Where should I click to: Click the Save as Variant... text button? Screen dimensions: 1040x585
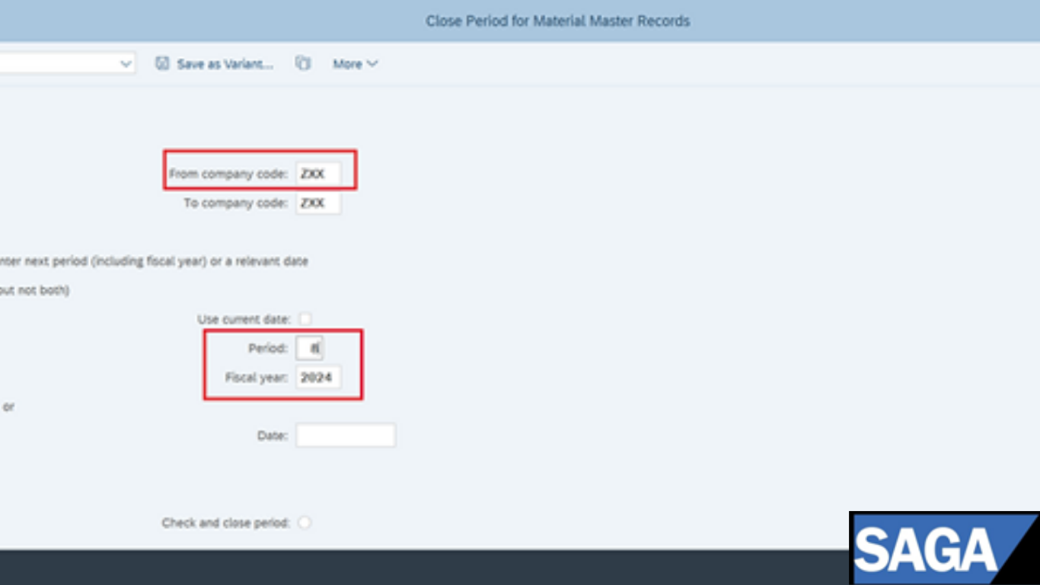click(225, 64)
